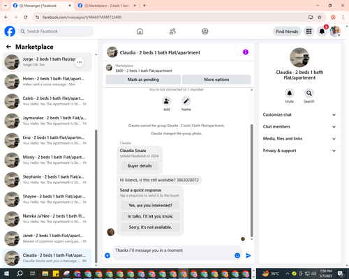Open Nateka Ja'Nee conversation in the list
This screenshot has height=279, width=349.
47,219
